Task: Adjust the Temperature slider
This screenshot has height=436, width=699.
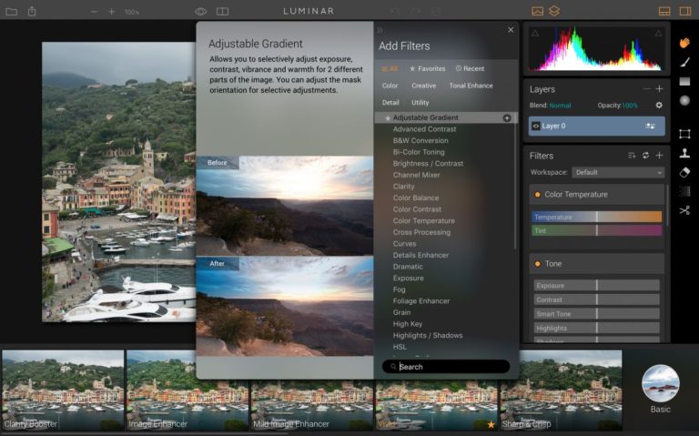Action: point(596,218)
